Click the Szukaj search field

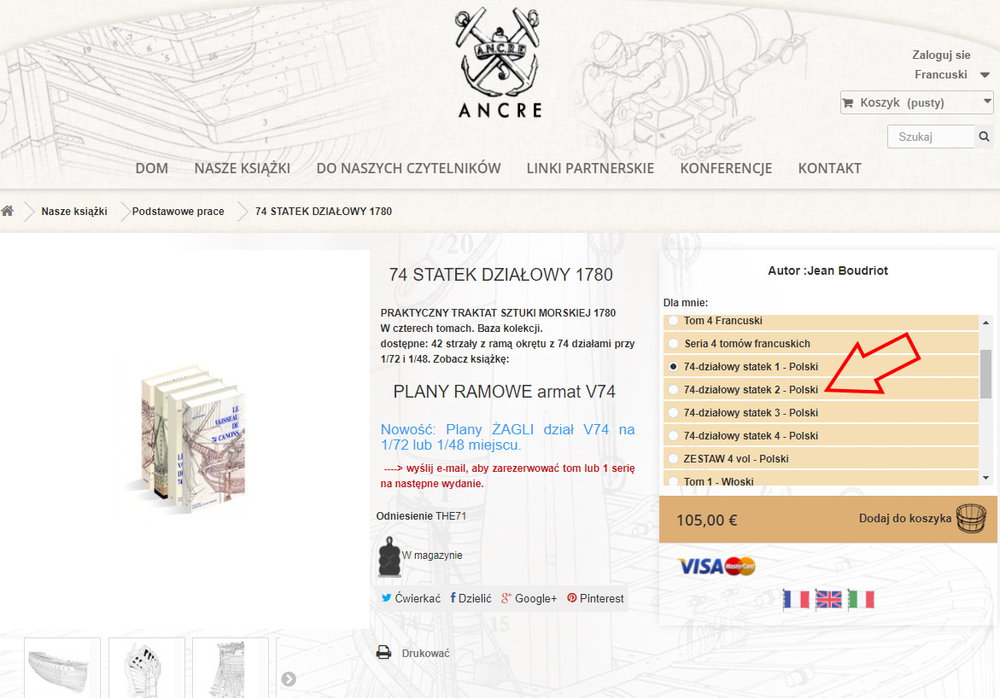931,137
